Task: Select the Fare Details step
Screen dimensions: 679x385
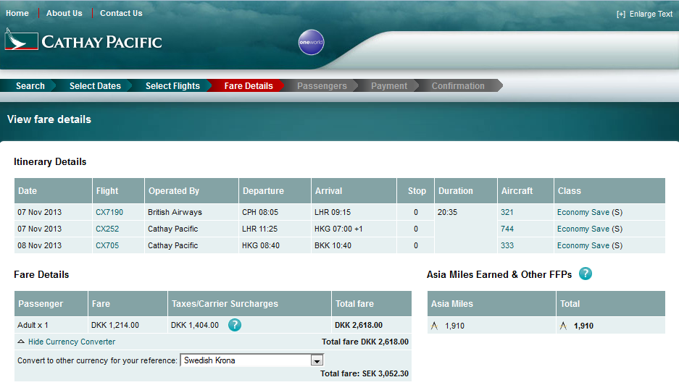Action: point(249,85)
